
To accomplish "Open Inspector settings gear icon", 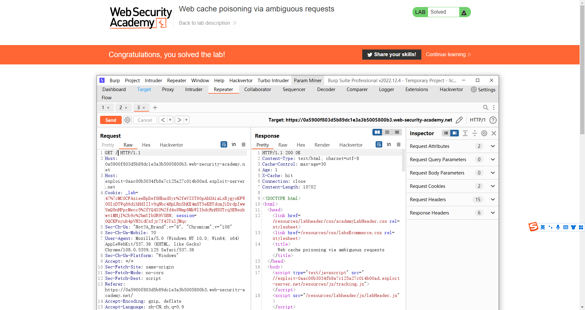I will pos(484,133).
